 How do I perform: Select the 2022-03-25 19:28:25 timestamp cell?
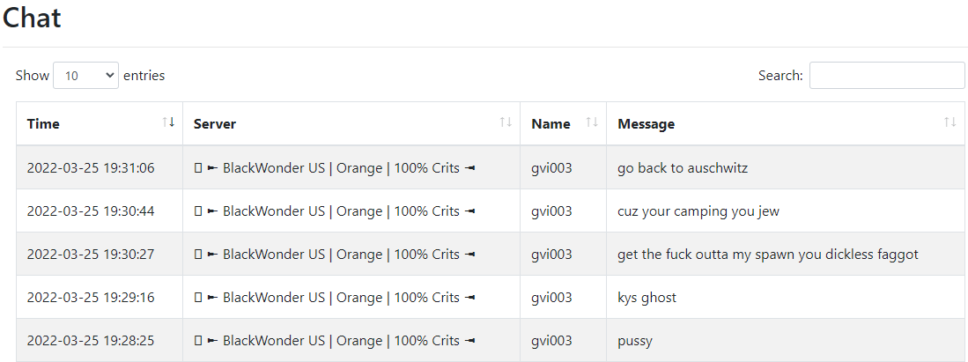(x=91, y=341)
